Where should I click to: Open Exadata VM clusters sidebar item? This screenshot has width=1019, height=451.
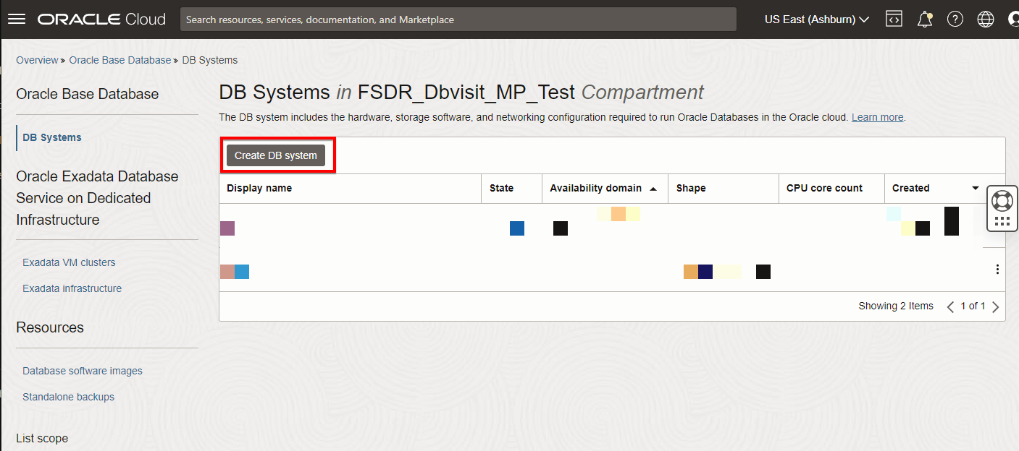click(69, 262)
